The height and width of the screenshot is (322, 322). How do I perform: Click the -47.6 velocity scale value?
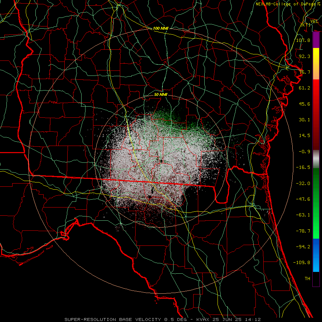tap(303, 199)
